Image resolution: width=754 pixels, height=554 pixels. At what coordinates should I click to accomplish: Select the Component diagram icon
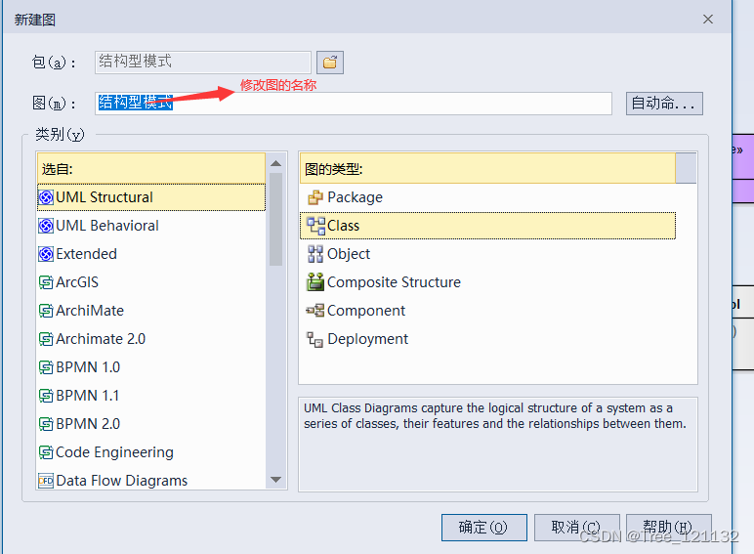314,311
